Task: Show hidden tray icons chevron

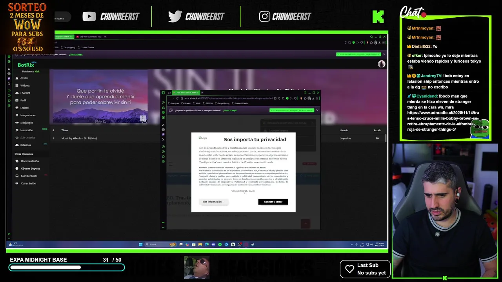Action: tap(351, 244)
